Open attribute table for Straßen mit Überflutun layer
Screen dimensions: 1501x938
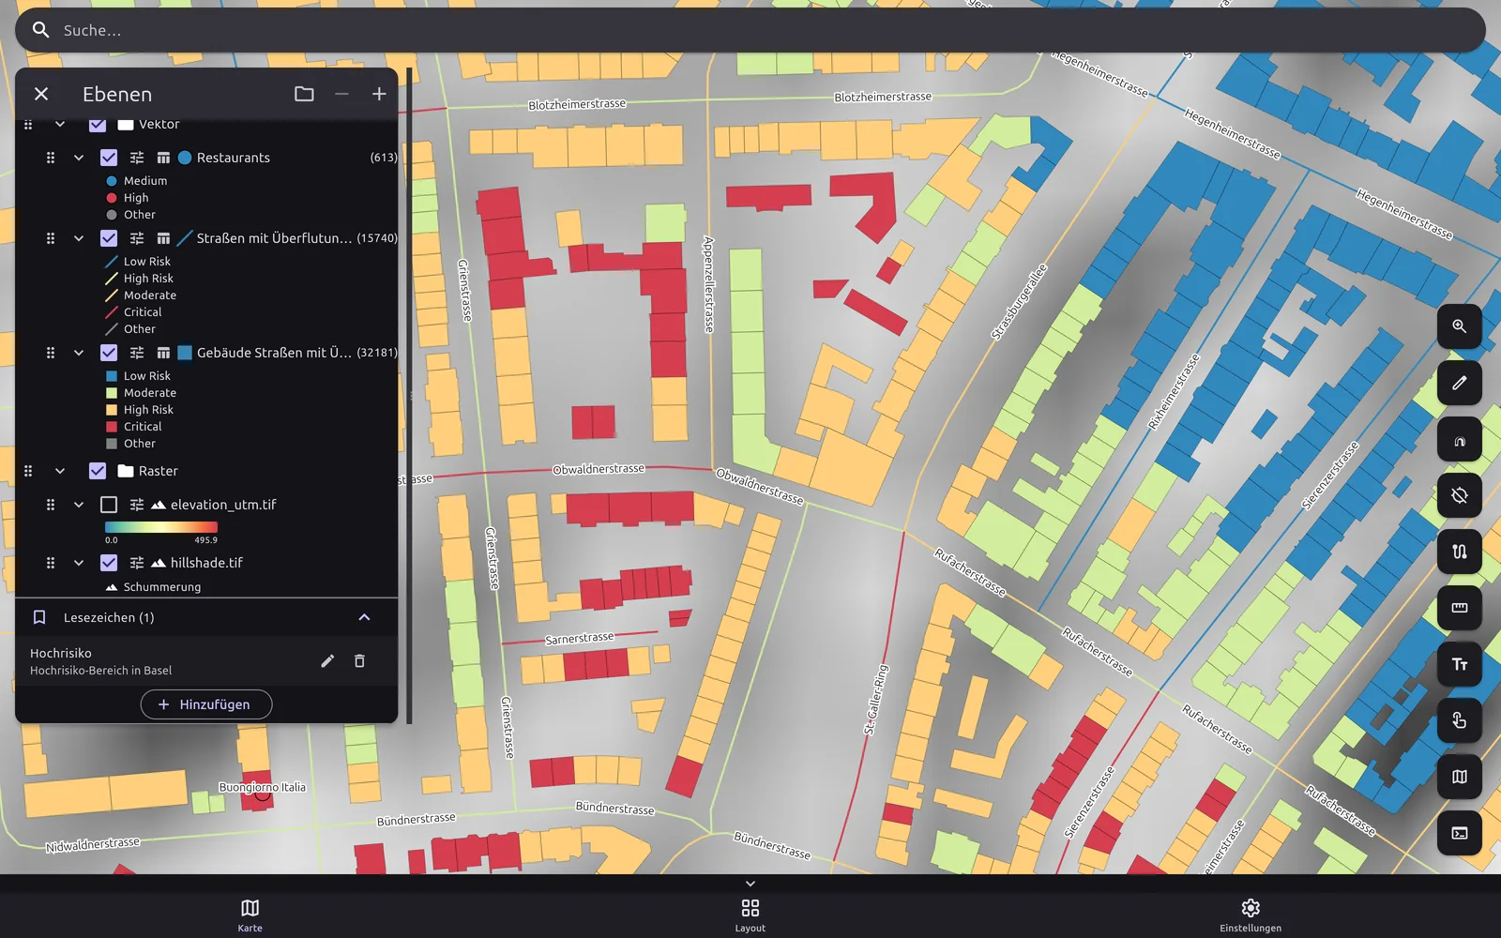[163, 238]
